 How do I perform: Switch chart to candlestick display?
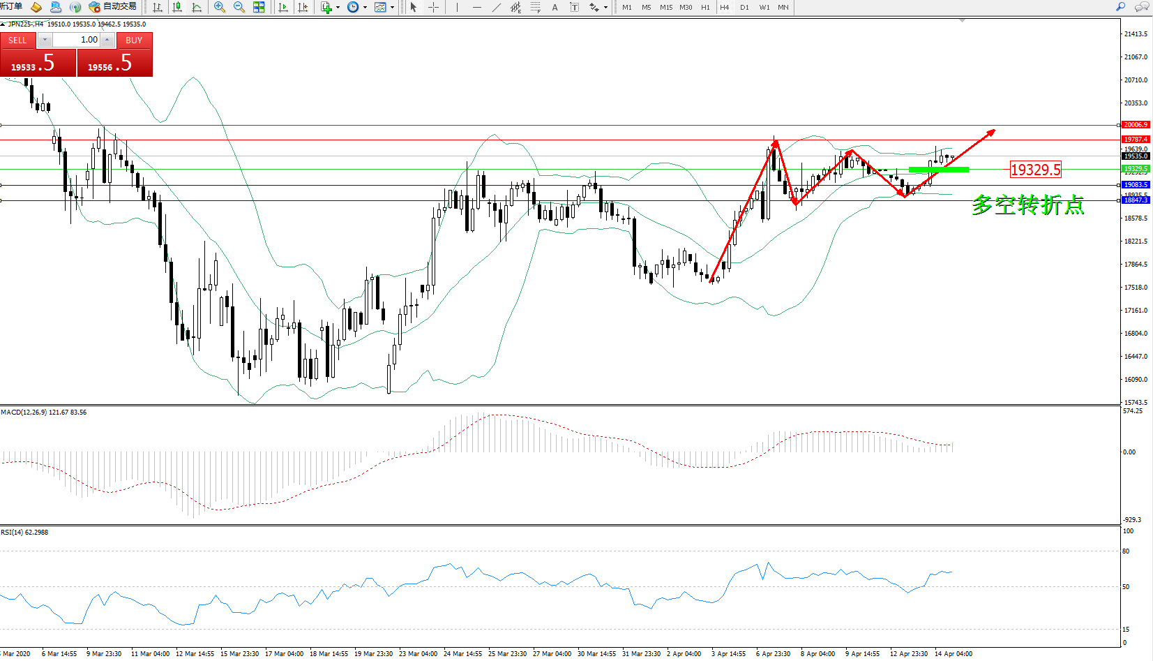point(177,7)
